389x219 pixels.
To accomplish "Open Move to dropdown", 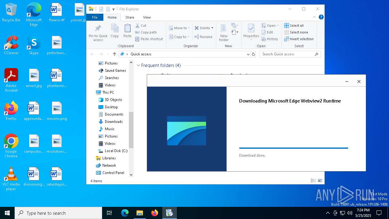I will pyautogui.click(x=179, y=28).
